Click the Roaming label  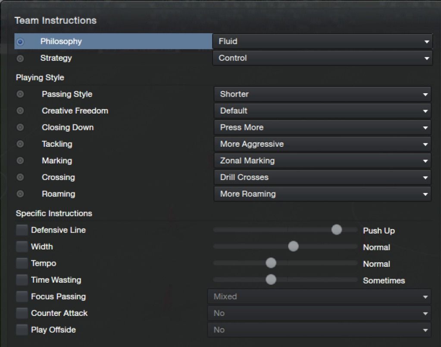coord(58,194)
